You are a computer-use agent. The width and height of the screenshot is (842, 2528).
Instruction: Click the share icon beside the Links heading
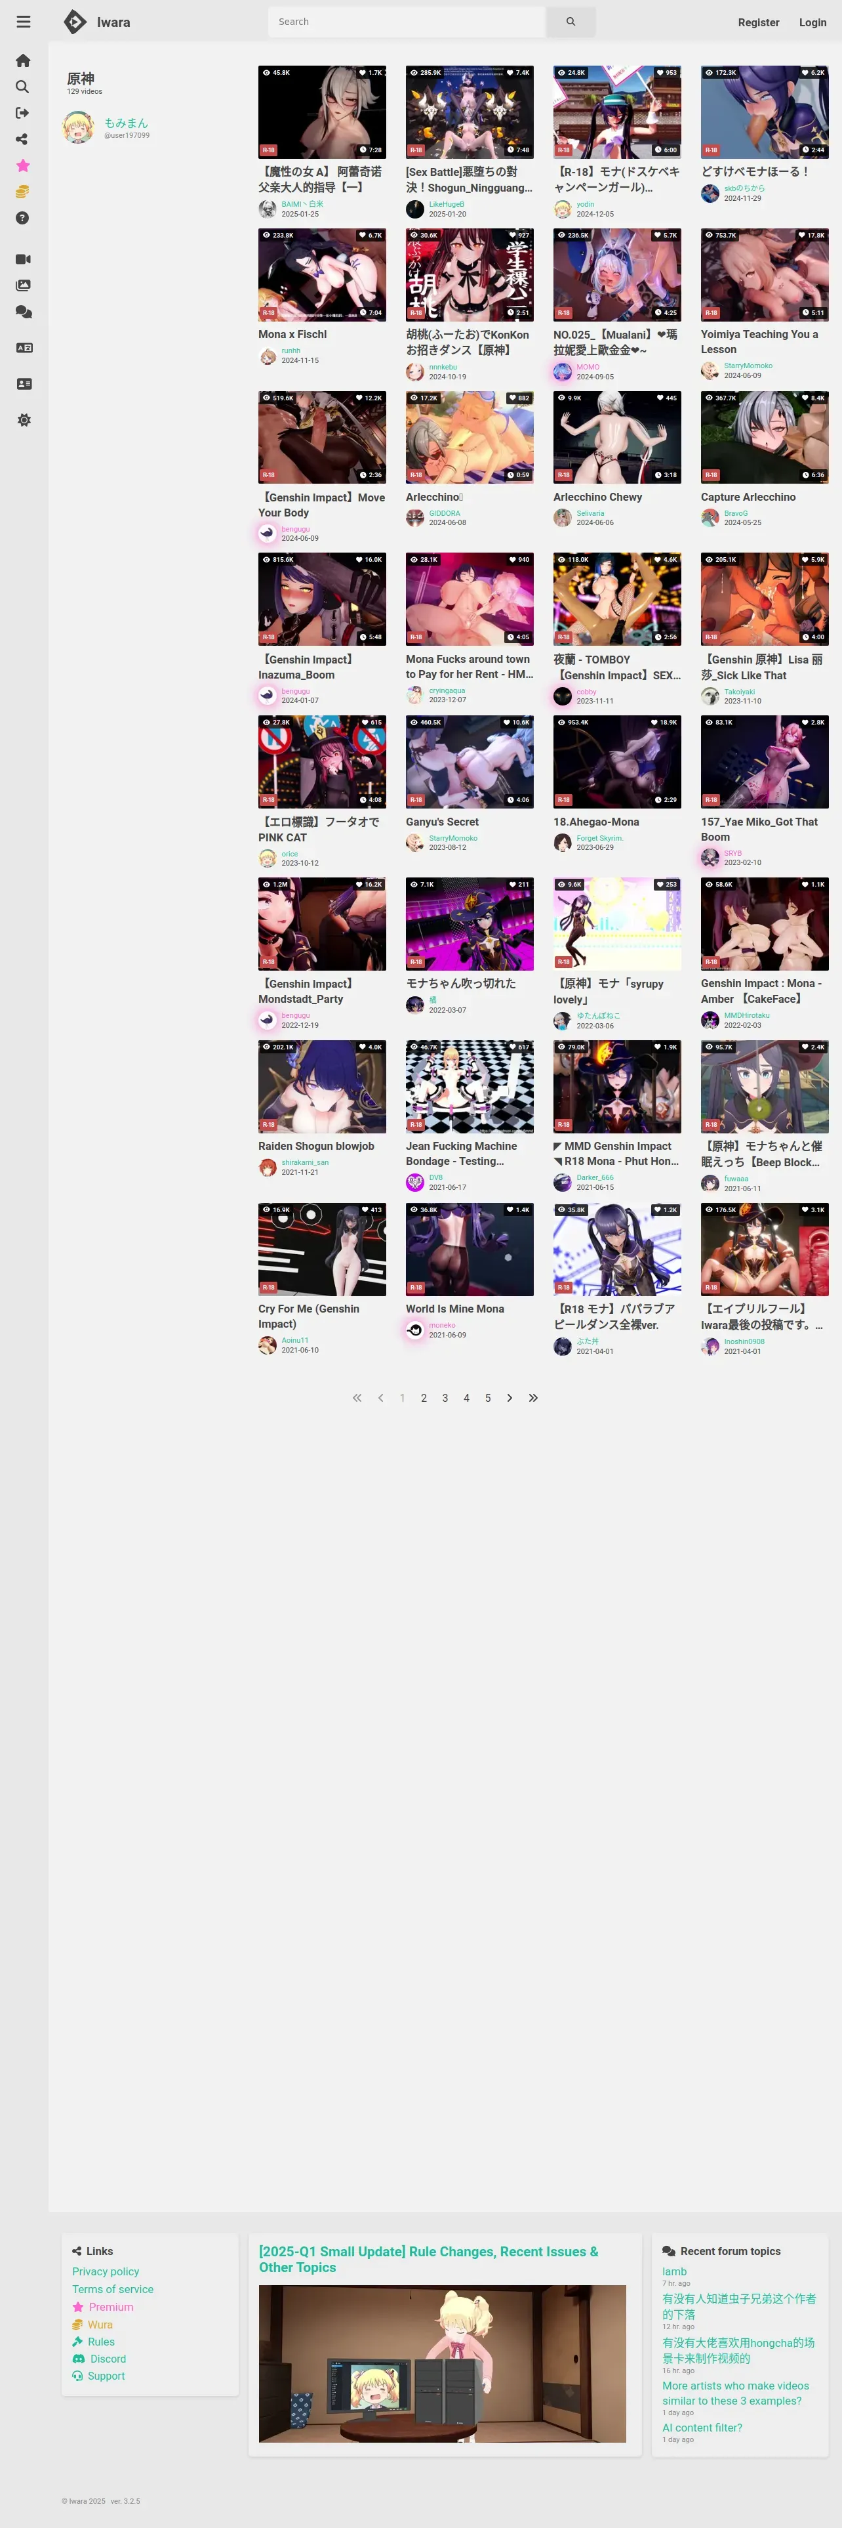(77, 2251)
